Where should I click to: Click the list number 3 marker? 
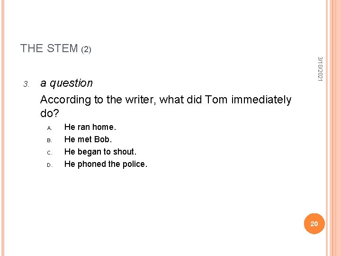coord(27,84)
